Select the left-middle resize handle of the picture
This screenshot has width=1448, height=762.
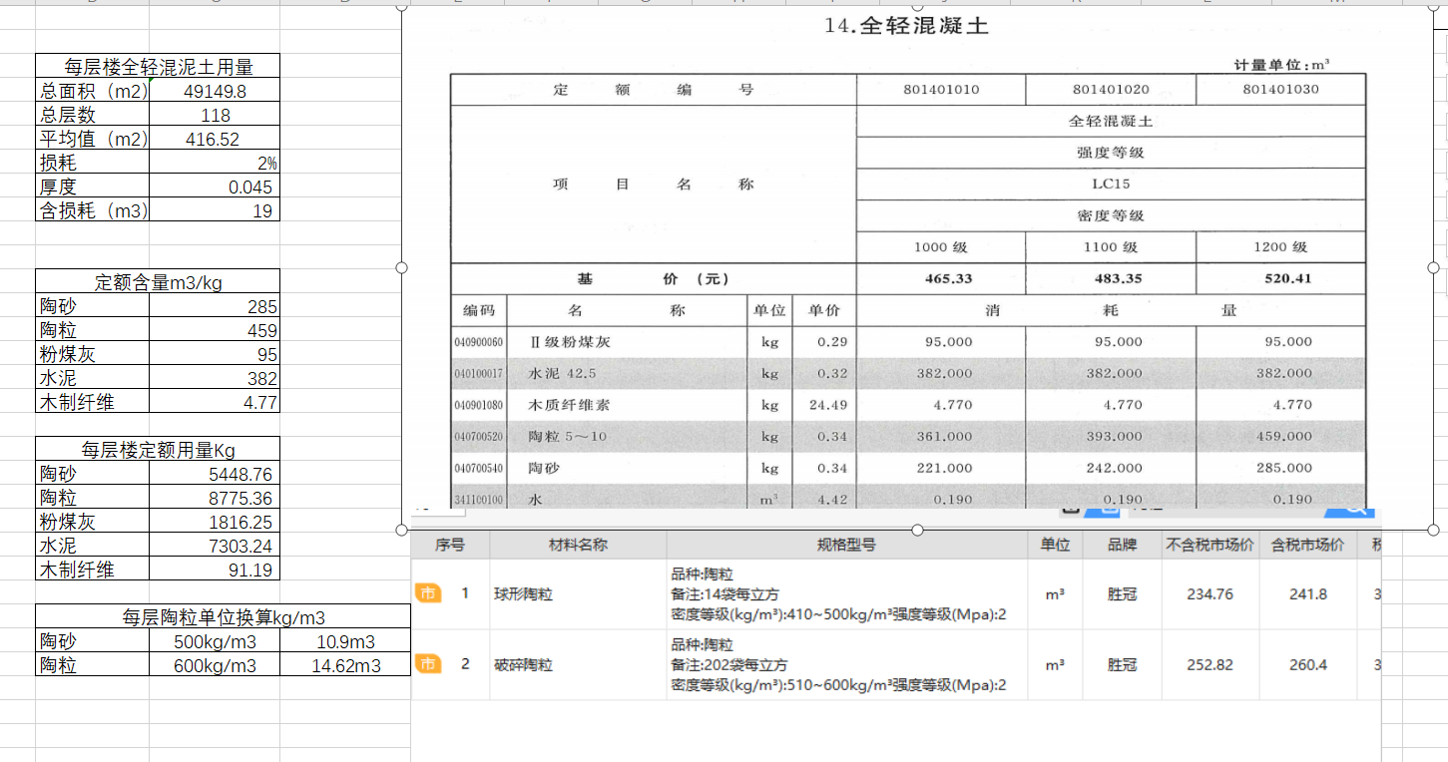(x=402, y=267)
